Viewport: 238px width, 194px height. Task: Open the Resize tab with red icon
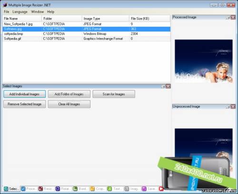(x=46, y=189)
